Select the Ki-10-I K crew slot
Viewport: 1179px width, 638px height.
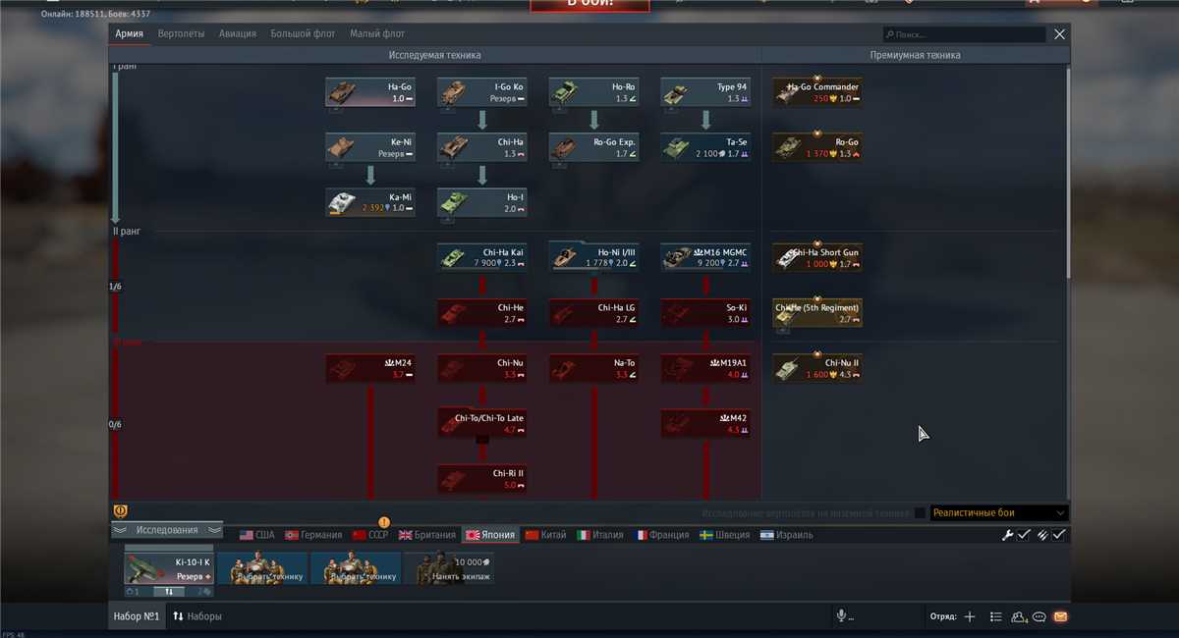click(169, 568)
